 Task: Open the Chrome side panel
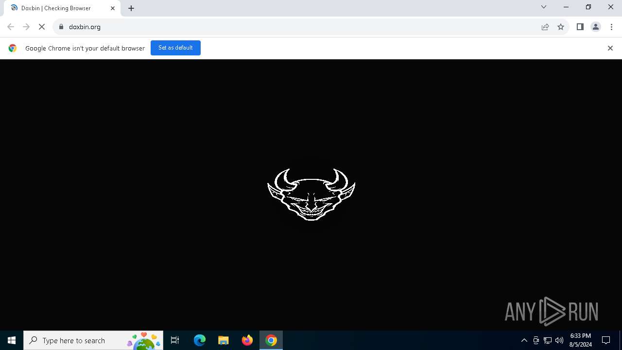pos(580,27)
